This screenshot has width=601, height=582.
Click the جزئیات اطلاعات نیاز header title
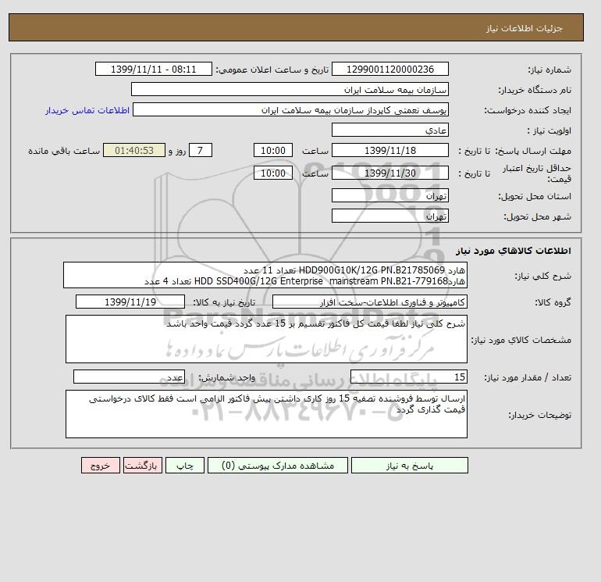524,28
